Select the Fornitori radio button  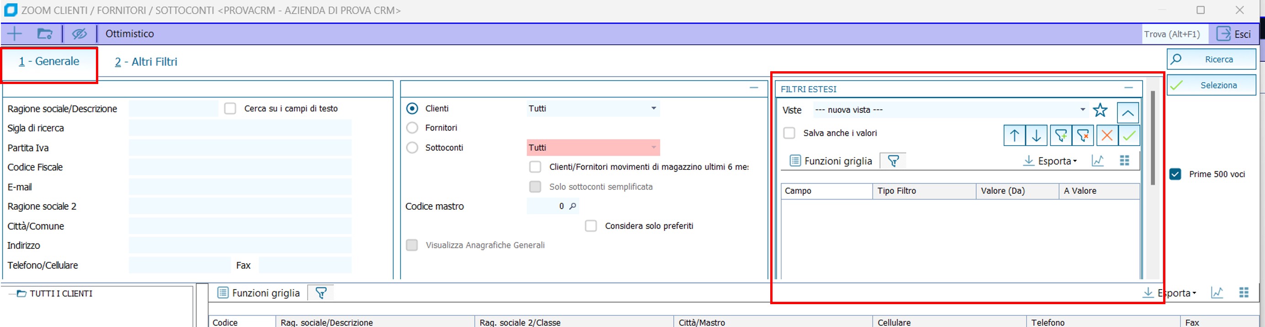pos(413,128)
